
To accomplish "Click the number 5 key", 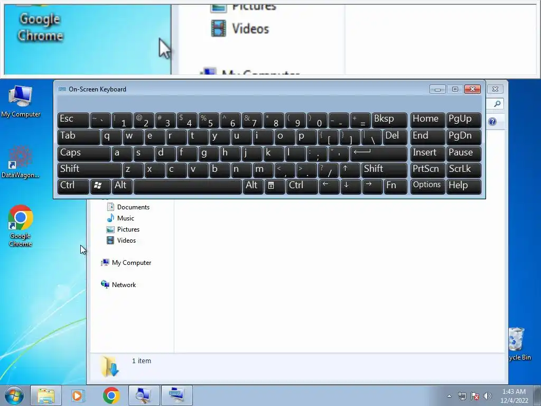I will point(209,120).
